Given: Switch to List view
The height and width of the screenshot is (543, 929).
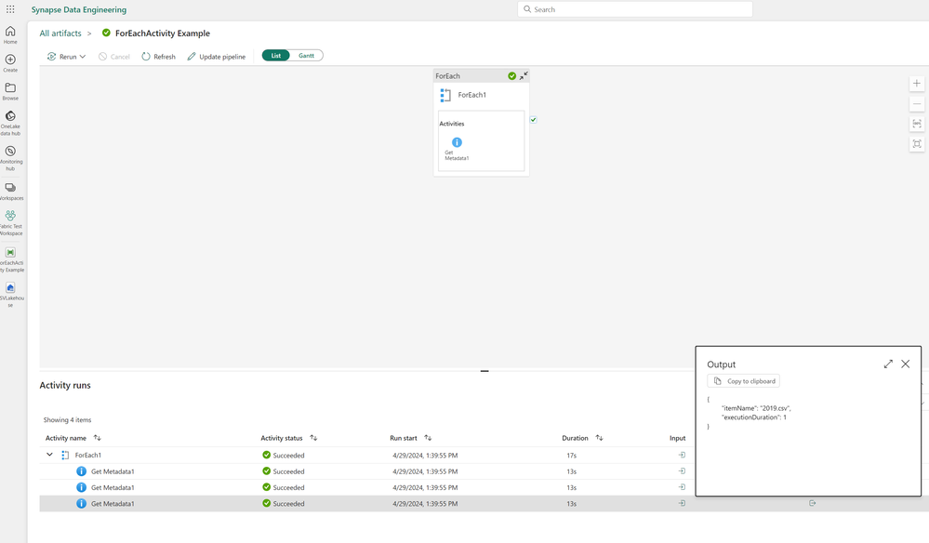Looking at the screenshot, I should pos(276,56).
